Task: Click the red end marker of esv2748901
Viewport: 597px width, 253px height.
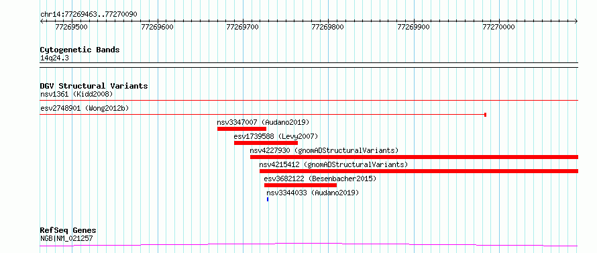Action: tap(485, 115)
